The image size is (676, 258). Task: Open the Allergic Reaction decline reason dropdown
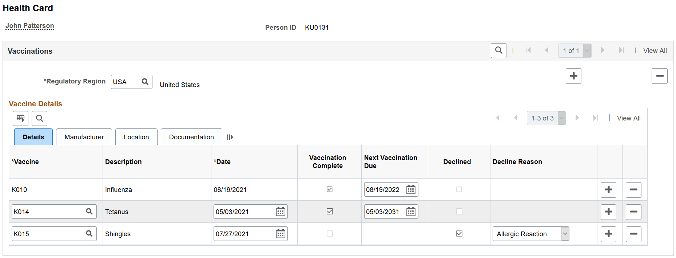coord(565,234)
